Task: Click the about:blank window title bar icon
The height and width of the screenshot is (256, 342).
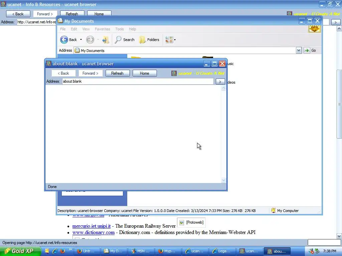Action: tap(49, 64)
